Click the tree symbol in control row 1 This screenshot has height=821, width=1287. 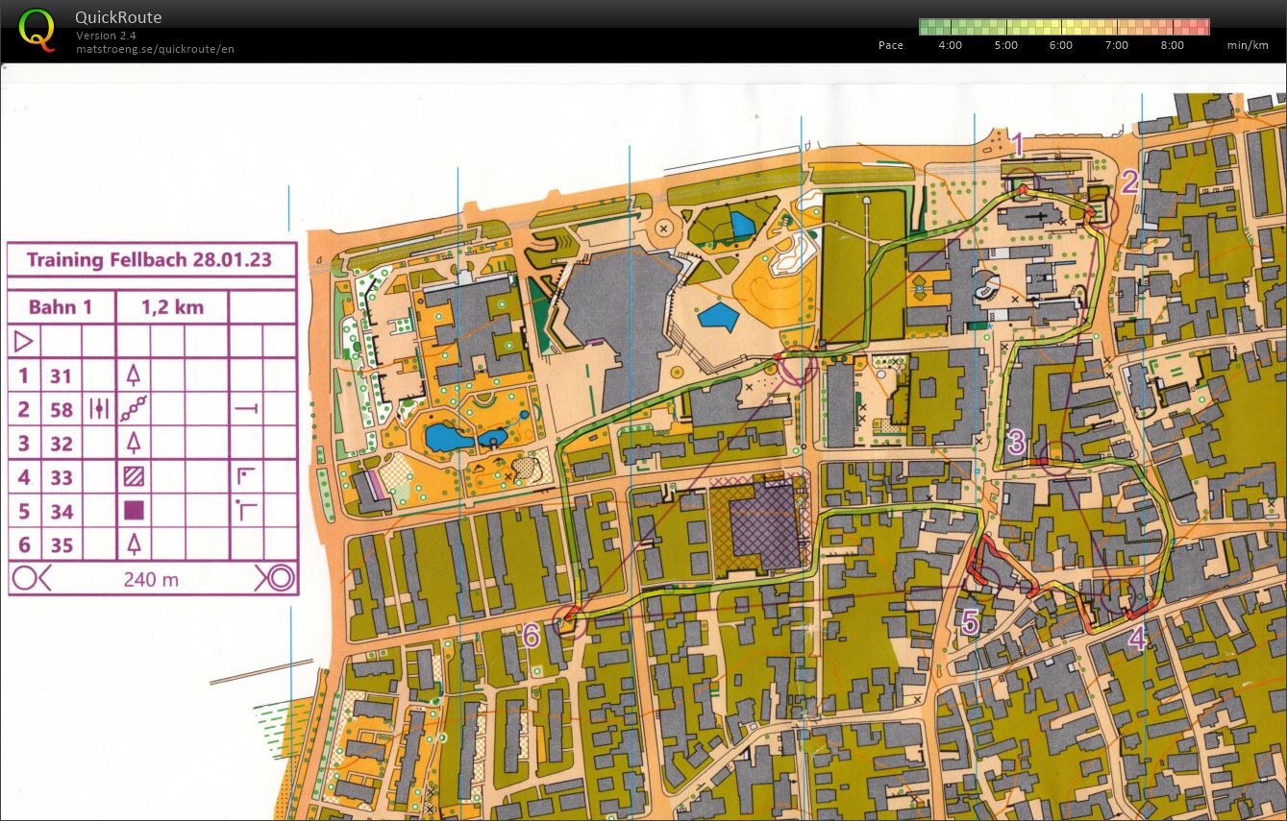click(x=134, y=375)
